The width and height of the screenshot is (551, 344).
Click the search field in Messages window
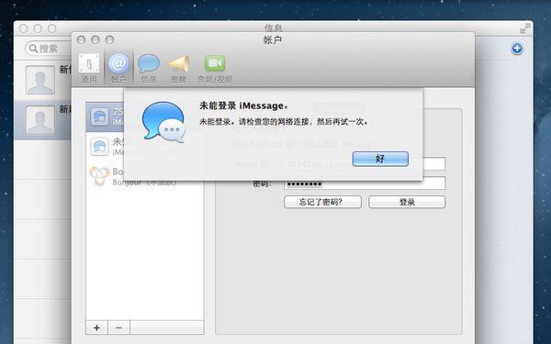(x=48, y=48)
